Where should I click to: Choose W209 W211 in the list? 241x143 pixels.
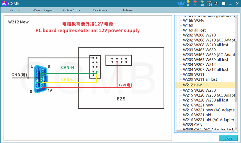coord(193,74)
